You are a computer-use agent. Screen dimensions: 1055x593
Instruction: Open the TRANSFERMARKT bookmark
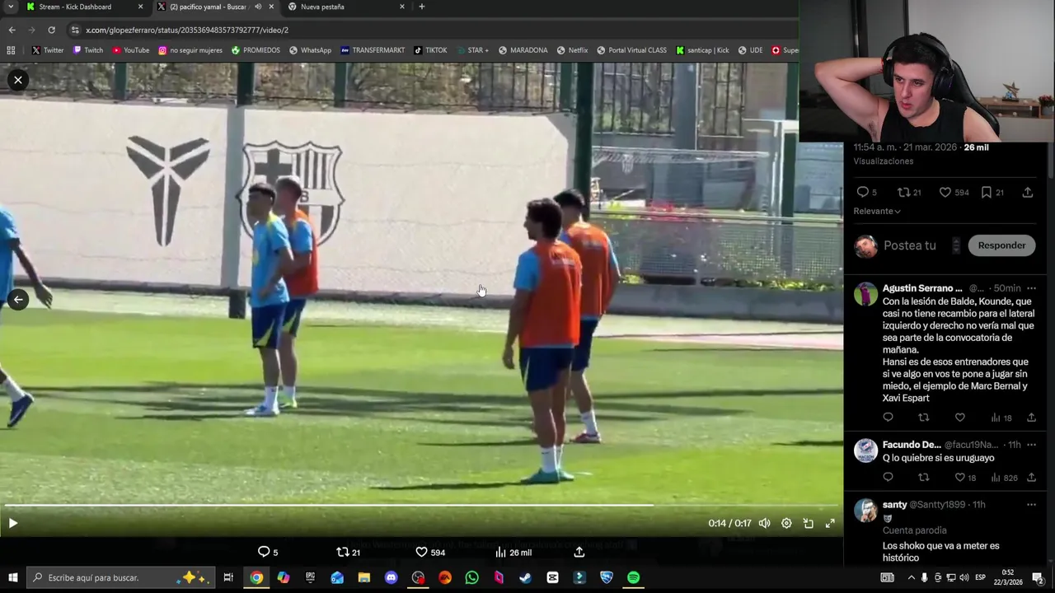point(373,50)
